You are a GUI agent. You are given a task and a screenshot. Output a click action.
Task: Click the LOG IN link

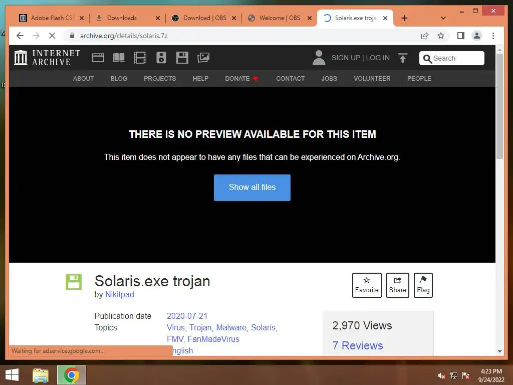tap(378, 58)
